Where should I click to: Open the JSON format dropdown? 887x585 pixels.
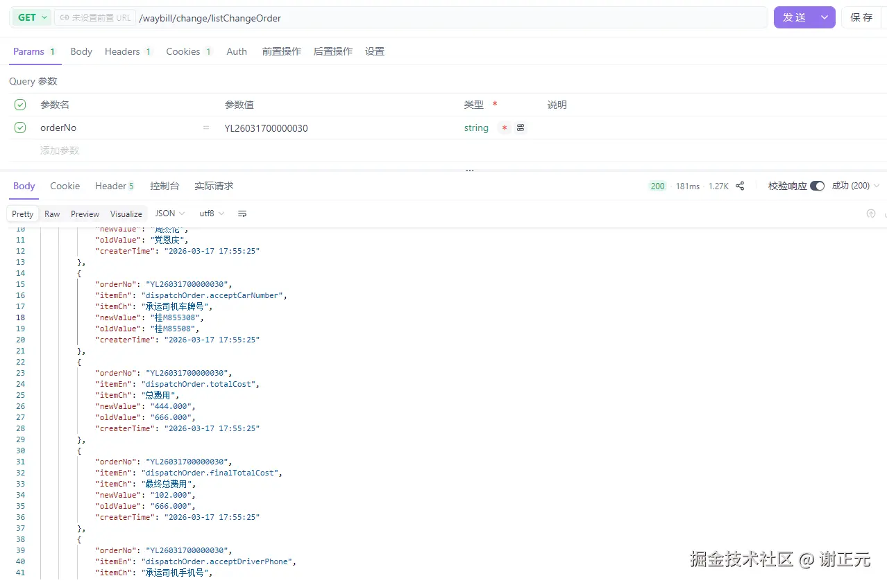[x=170, y=213]
